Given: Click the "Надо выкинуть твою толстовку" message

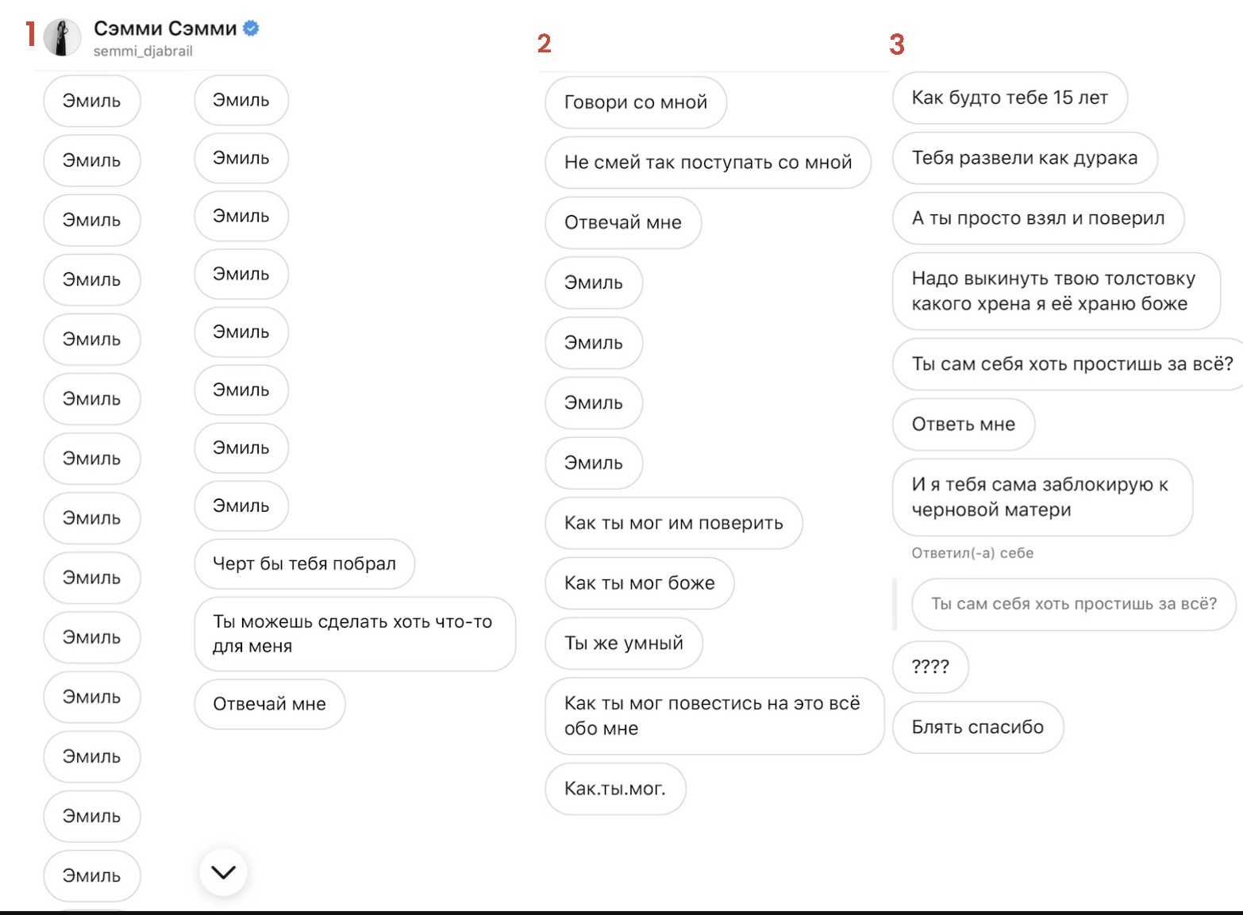Looking at the screenshot, I should tap(1056, 291).
